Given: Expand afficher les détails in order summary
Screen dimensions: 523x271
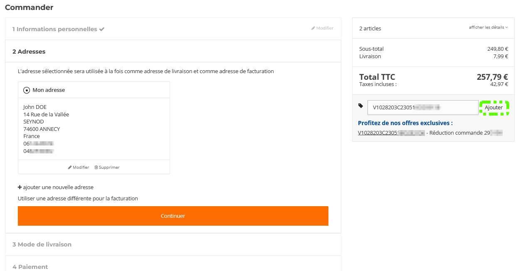Looking at the screenshot, I should [488, 27].
